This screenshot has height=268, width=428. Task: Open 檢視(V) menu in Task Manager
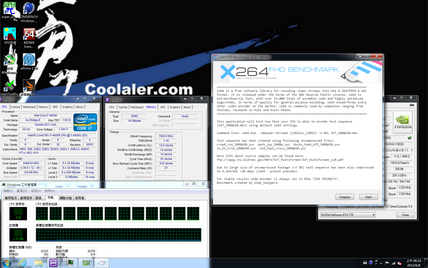36,191
